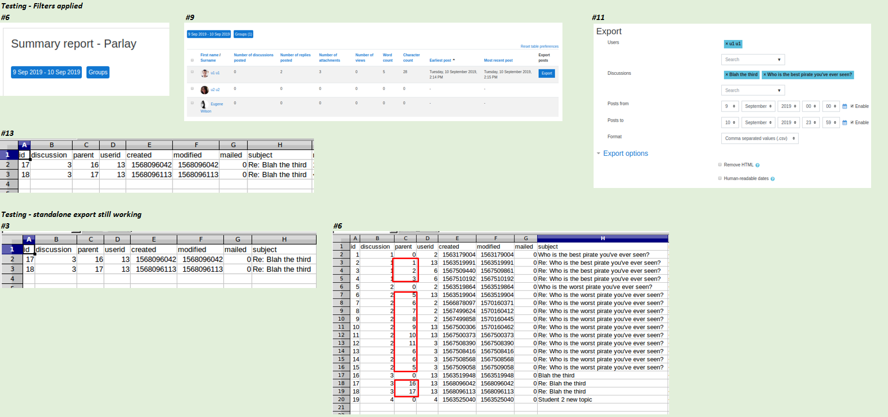The width and height of the screenshot is (888, 417).
Task: Open the Users search dropdown
Action: click(753, 59)
